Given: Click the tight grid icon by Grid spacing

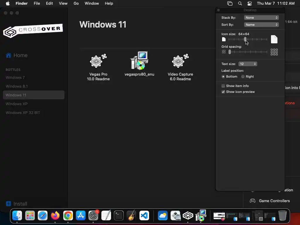Looking at the screenshot, I should pos(224,52).
